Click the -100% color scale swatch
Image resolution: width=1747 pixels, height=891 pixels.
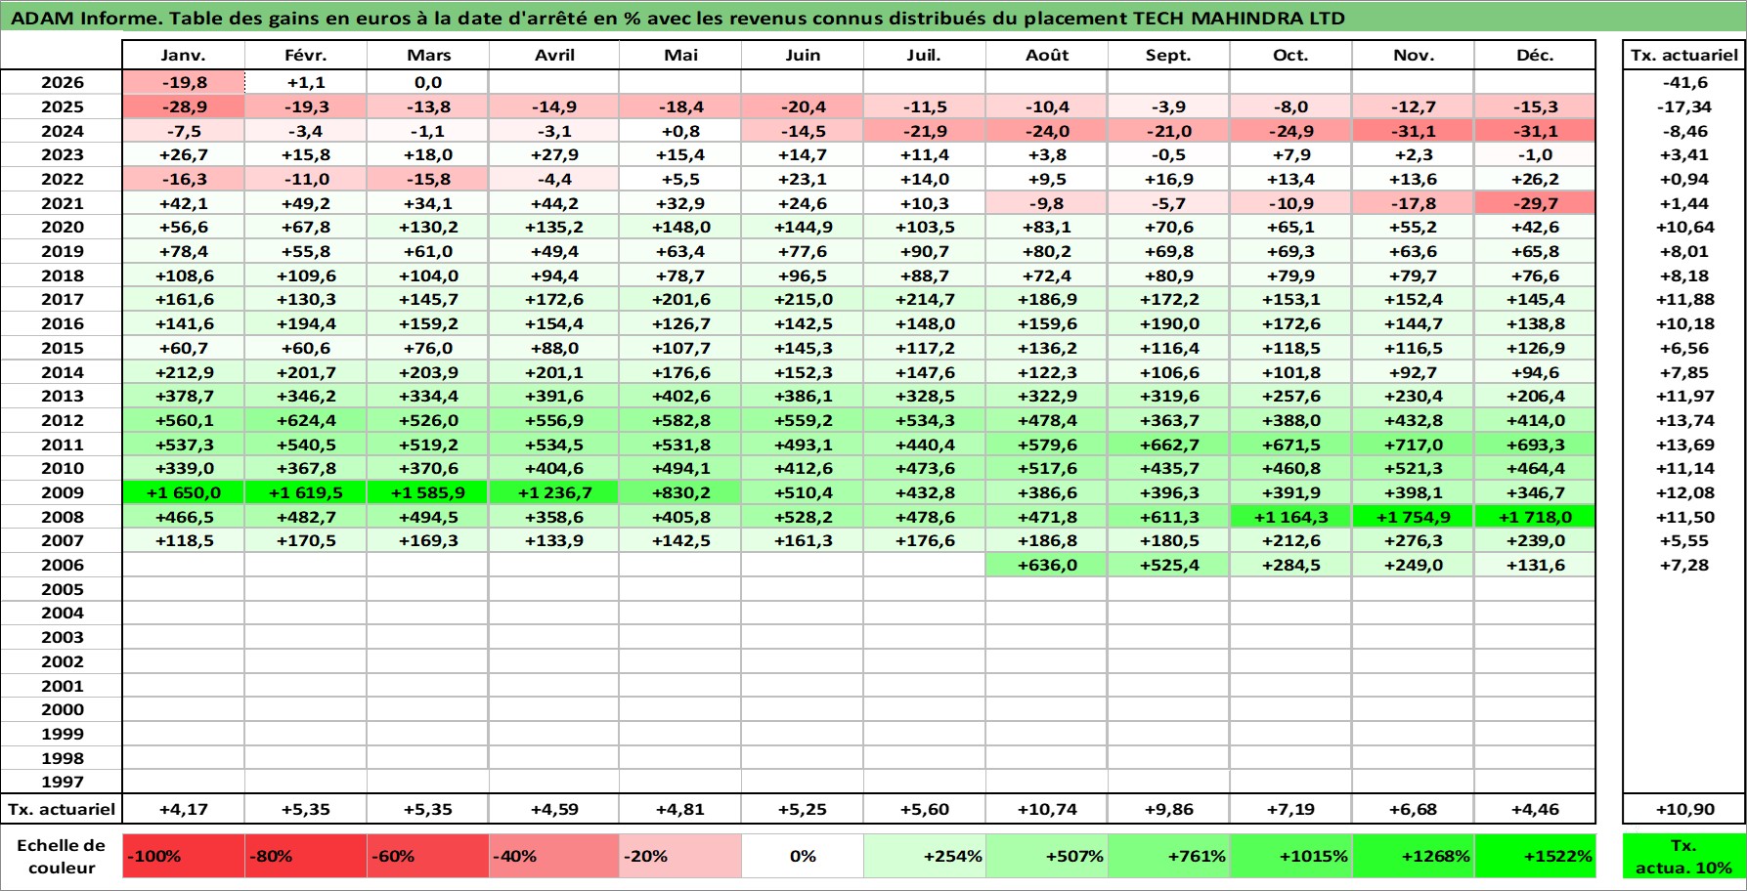click(184, 856)
